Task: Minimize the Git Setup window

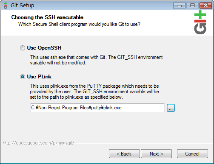Action: 179,6
